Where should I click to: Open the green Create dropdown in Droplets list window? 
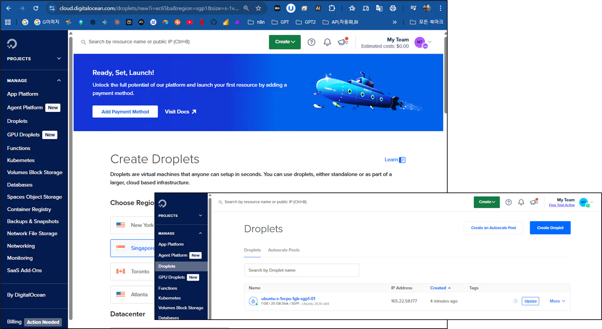tap(486, 202)
